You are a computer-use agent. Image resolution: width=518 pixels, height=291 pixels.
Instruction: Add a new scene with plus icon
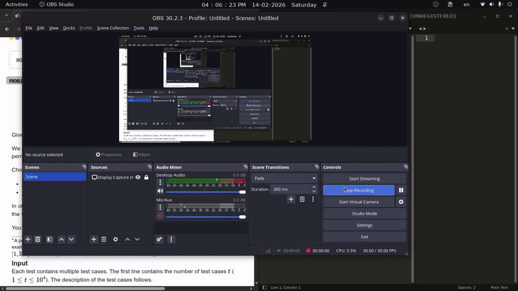click(x=28, y=239)
